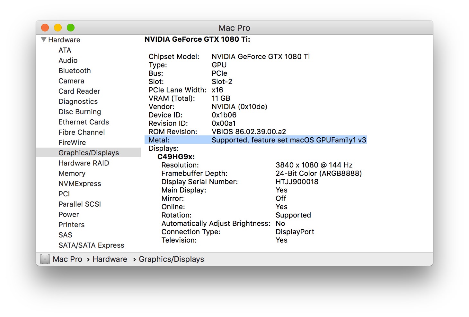This screenshot has width=469, height=317.
Task: Minimize the window with yellow button
Action: [x=58, y=28]
